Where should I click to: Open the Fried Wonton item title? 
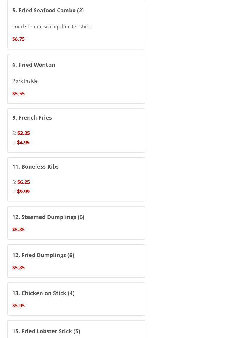point(33,65)
